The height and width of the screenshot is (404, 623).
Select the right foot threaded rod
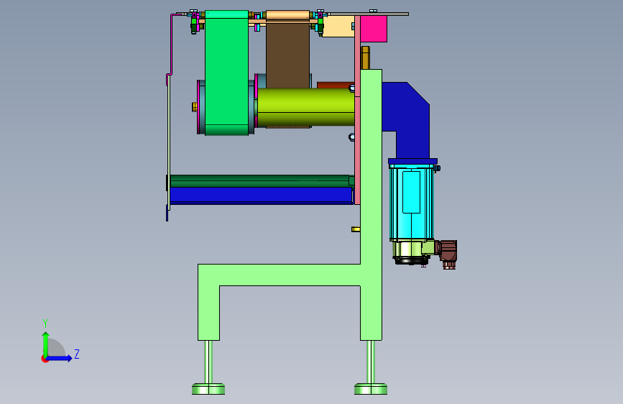pos(371,362)
